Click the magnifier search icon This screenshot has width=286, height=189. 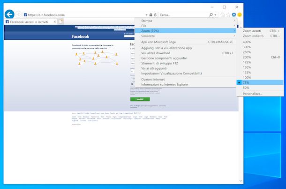tap(211, 15)
